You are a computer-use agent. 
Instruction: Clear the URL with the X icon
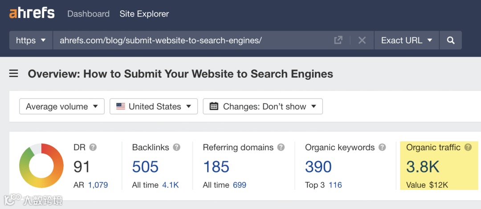pos(362,40)
